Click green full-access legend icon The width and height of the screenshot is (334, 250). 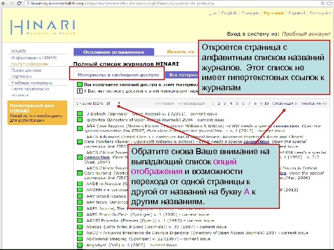[x=80, y=84]
